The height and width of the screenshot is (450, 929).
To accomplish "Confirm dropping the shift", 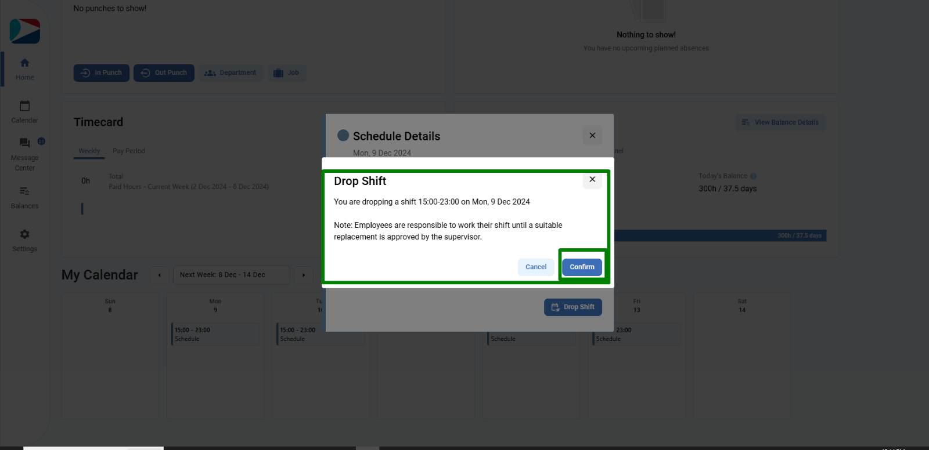I will coord(582,267).
